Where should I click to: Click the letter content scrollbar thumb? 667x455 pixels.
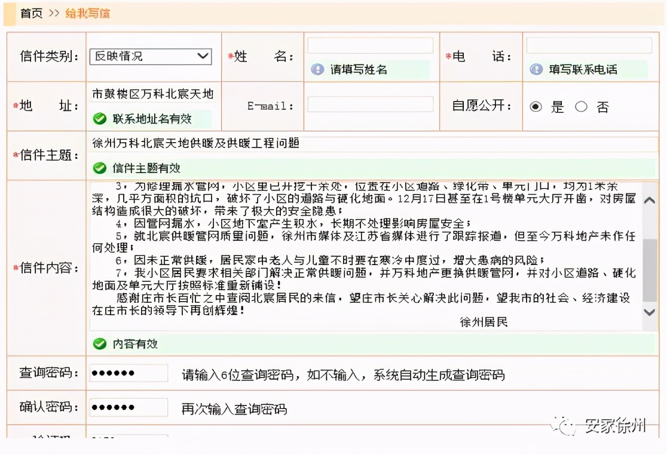click(x=650, y=270)
